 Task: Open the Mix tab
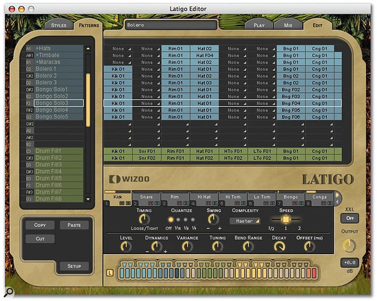click(288, 25)
